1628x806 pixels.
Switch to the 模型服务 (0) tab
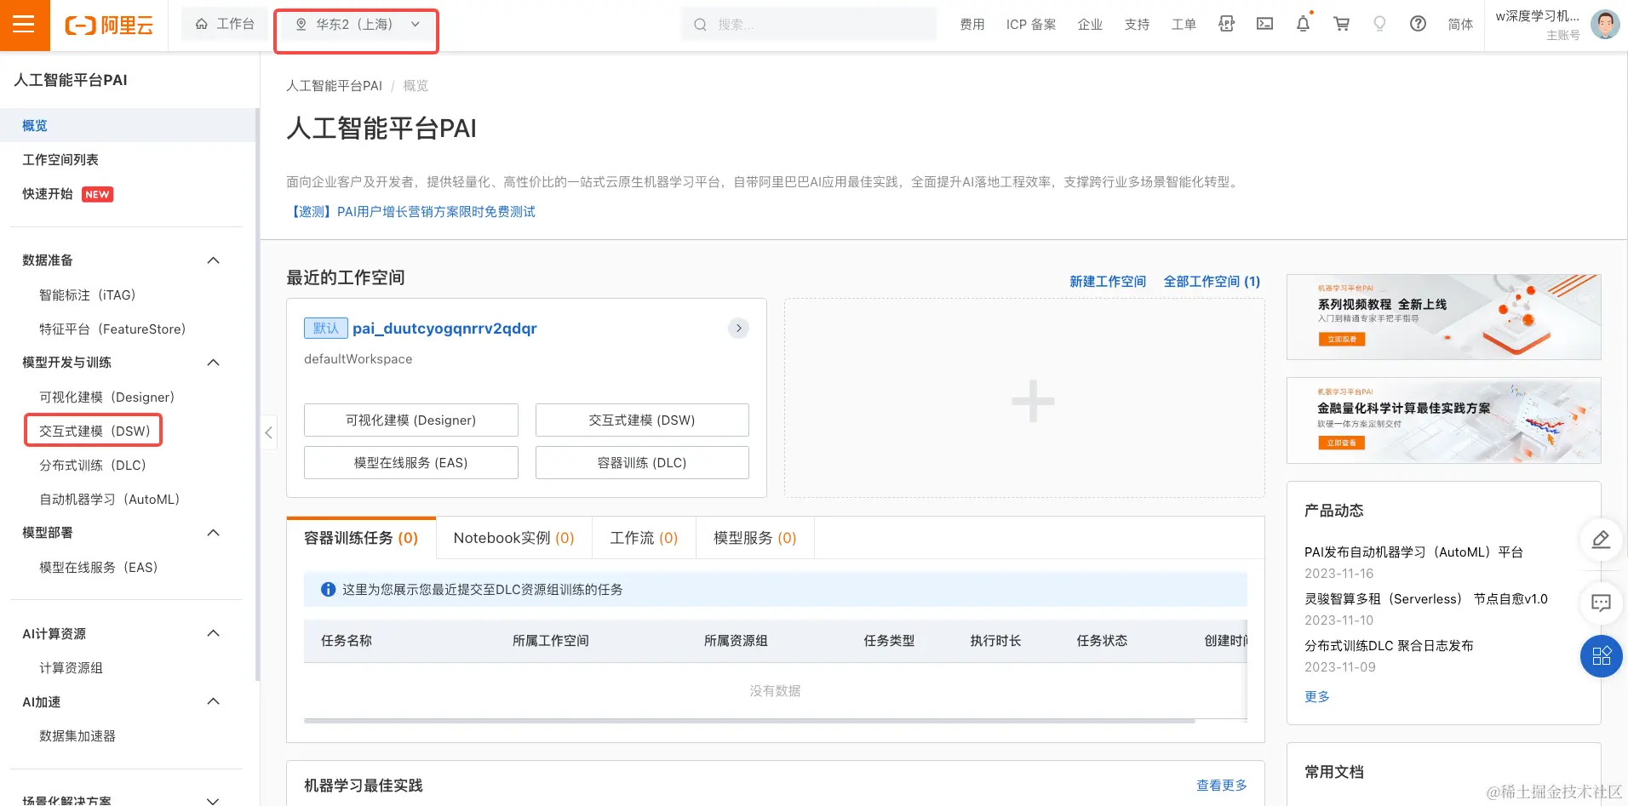pyautogui.click(x=754, y=538)
